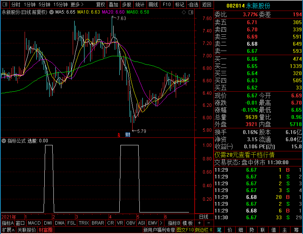Click the 新用户福利专享 promotion link
Image resolution: width=303 pixels, height=234 pixels.
click(x=159, y=230)
